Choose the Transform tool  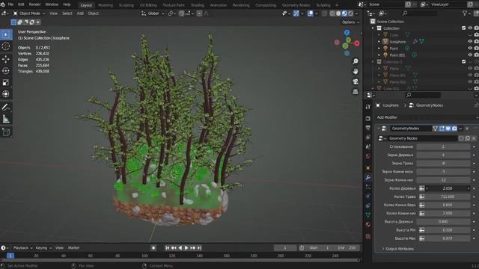tap(6, 94)
